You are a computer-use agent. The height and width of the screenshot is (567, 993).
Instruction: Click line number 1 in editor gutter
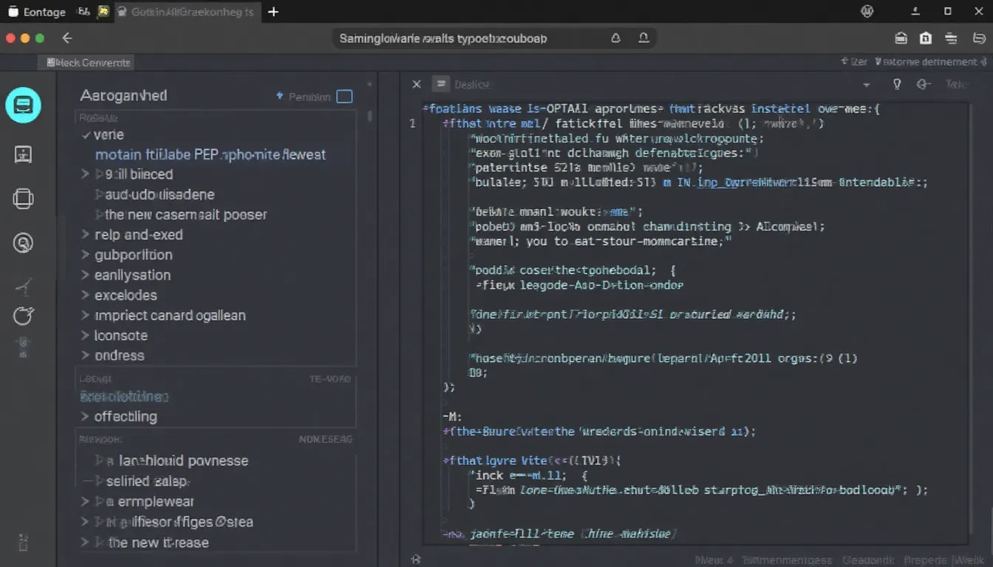[413, 124]
